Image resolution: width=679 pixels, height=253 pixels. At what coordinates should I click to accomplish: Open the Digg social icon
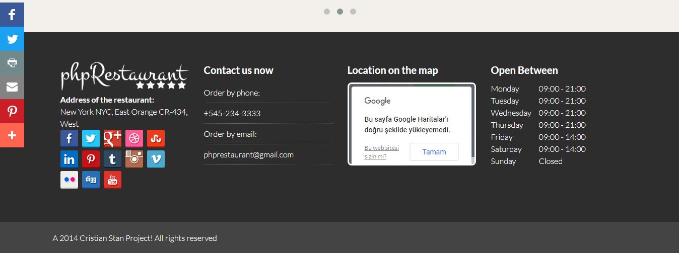pos(91,180)
